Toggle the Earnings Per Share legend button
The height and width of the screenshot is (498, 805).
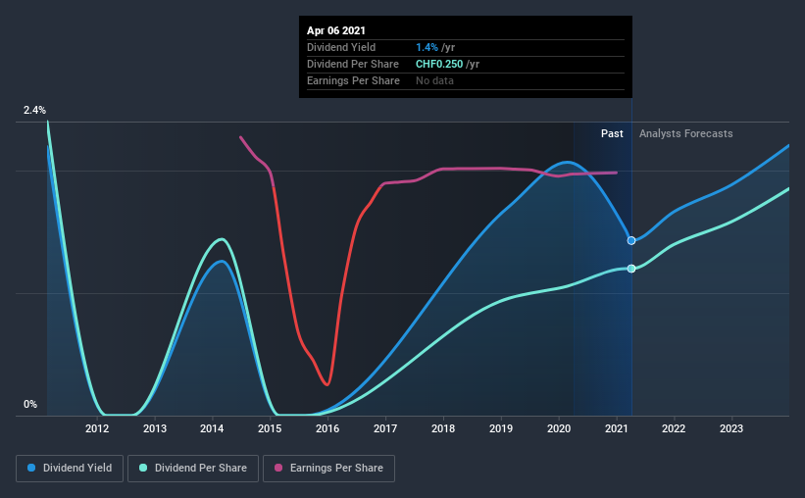328,469
